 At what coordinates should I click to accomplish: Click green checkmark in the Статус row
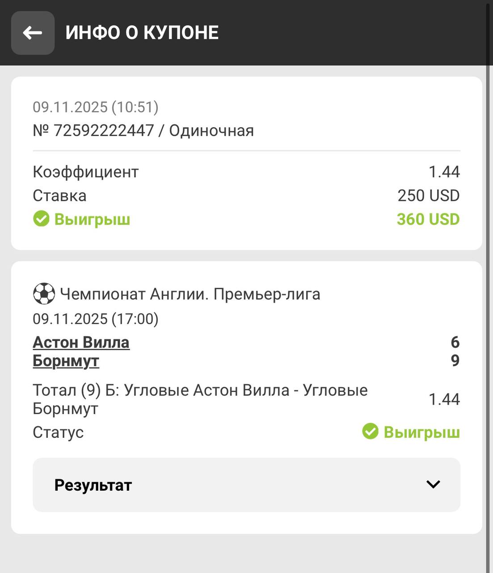tap(370, 432)
